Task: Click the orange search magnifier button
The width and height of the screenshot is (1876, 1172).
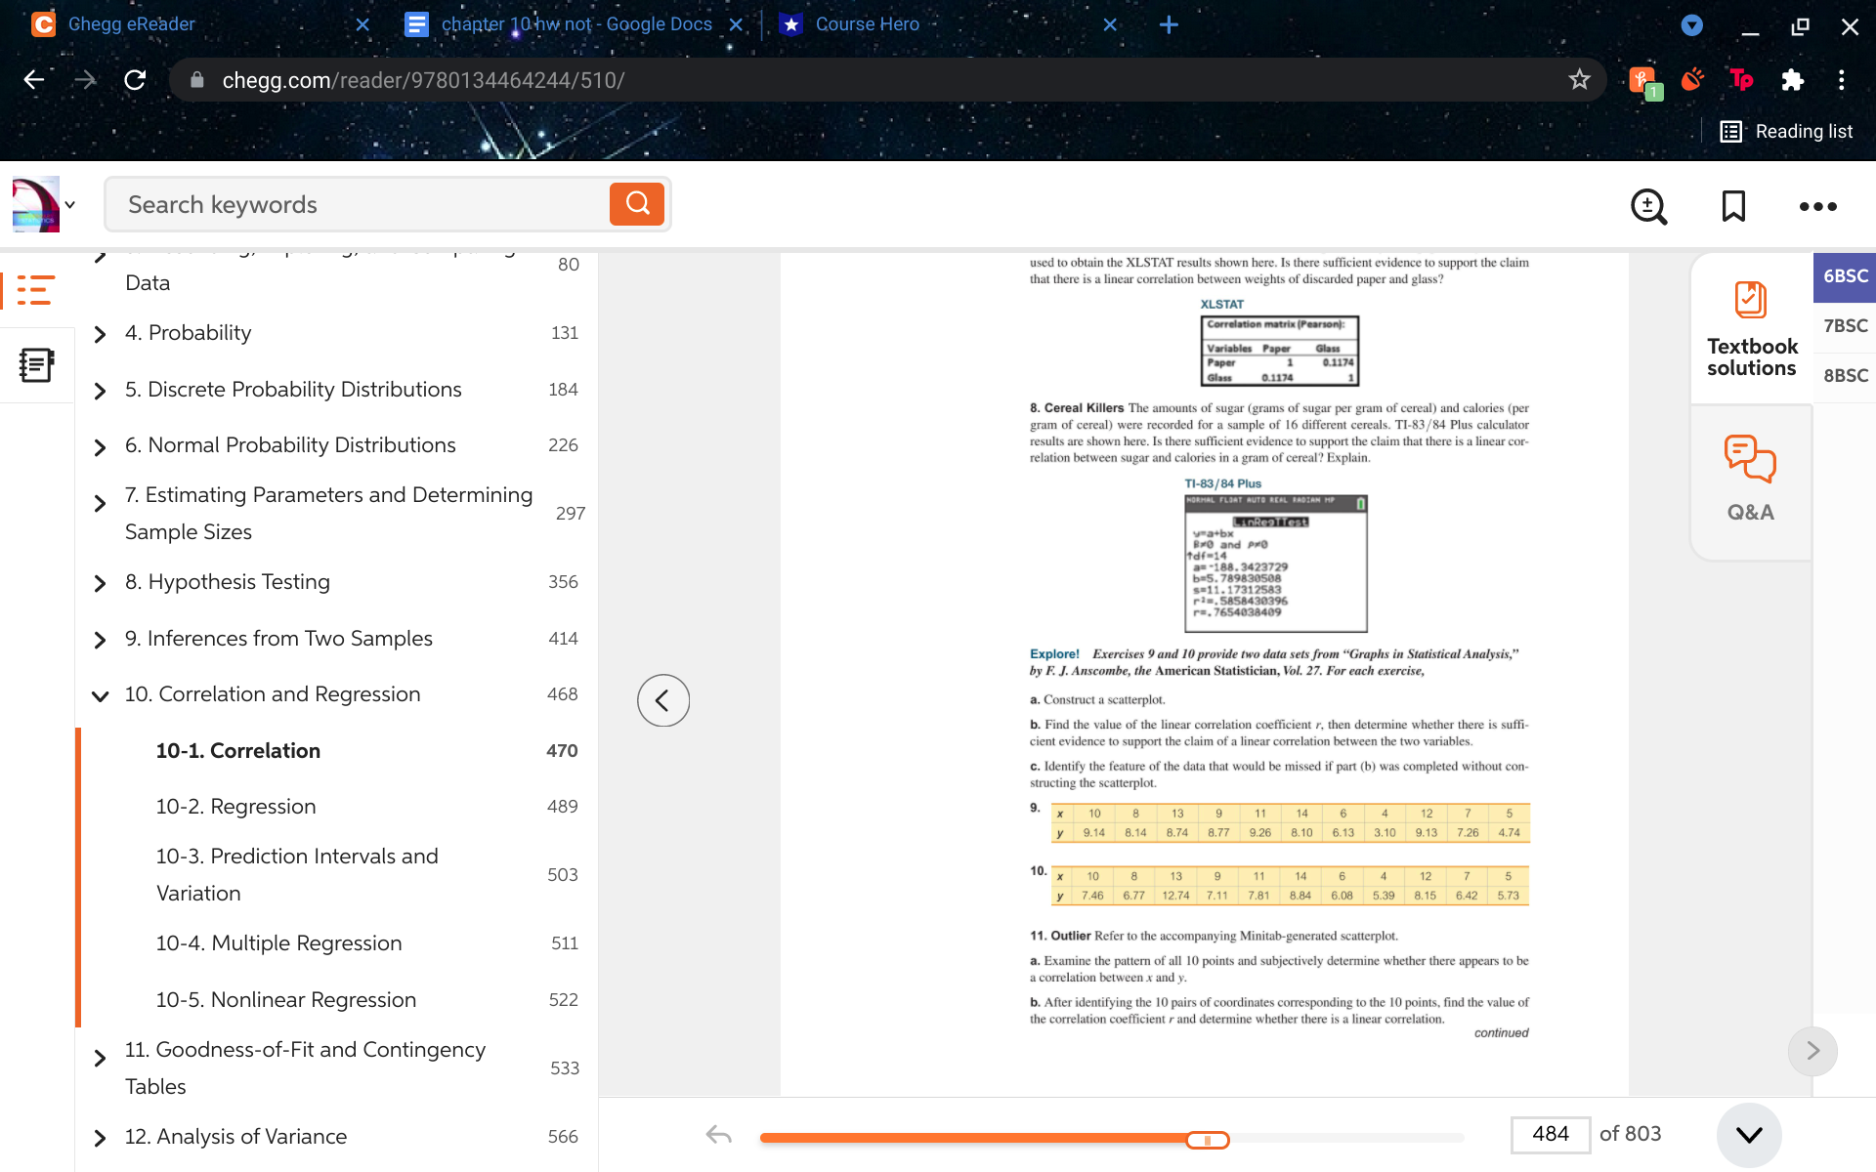Action: coord(636,204)
